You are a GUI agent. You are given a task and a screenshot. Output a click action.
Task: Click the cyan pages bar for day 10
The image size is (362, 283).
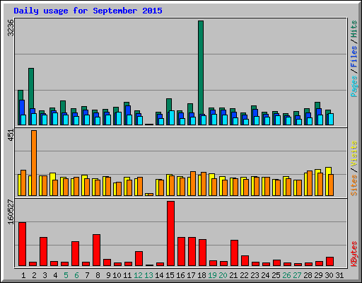[x=119, y=118]
